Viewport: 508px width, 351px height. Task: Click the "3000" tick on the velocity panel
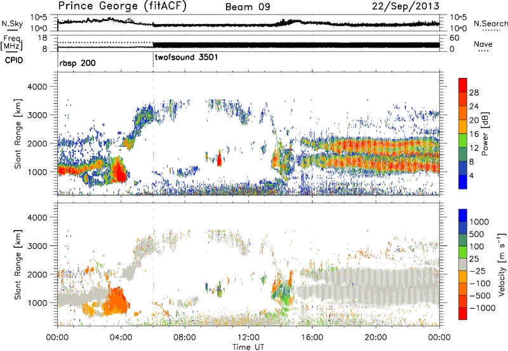pyautogui.click(x=37, y=246)
